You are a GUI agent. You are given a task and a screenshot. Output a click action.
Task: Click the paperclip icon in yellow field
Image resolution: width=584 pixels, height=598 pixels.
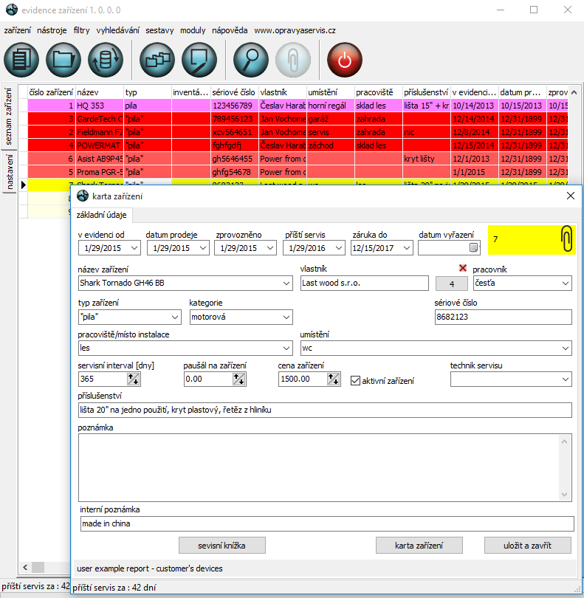click(566, 239)
